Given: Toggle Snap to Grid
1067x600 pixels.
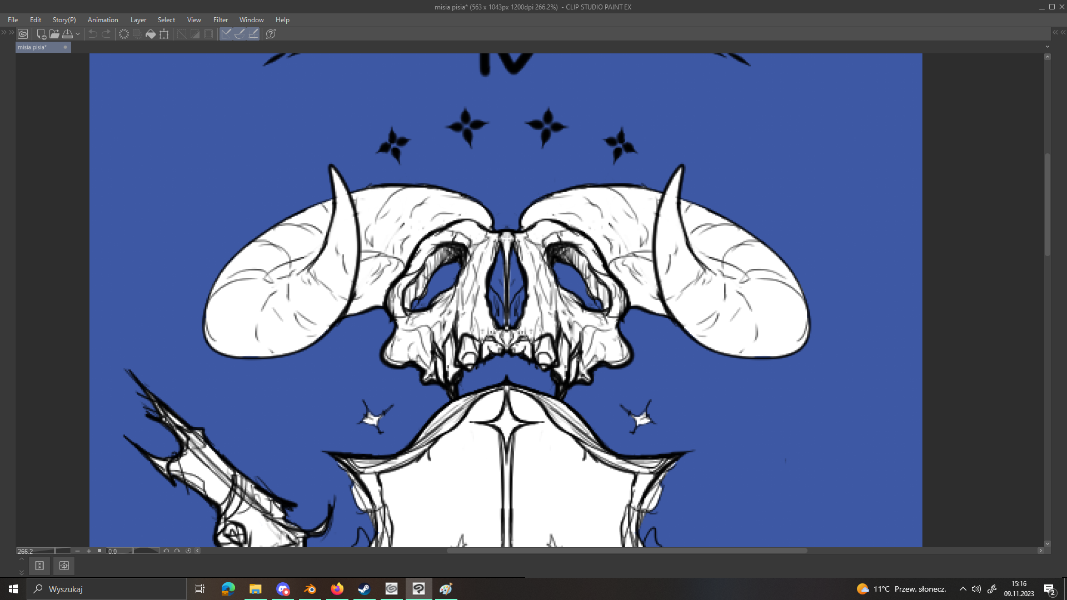Looking at the screenshot, I should pos(253,34).
